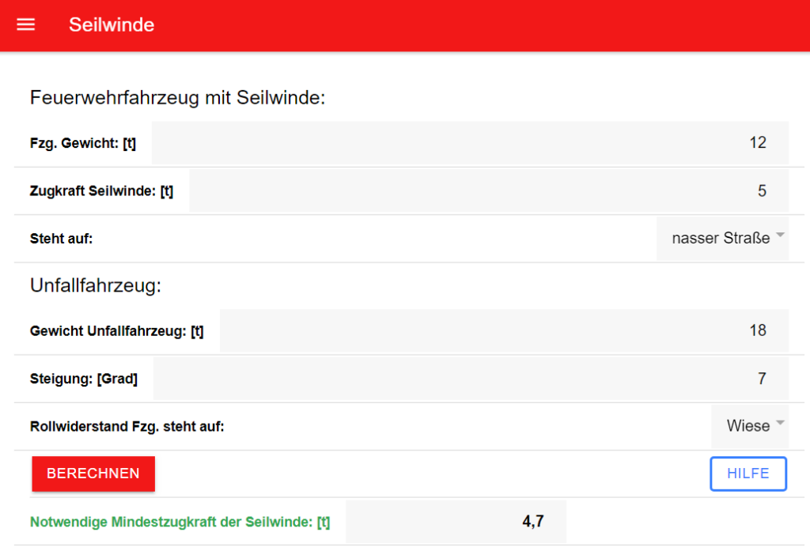Open the HILFE help dialog
Screen dimensions: 810x551
pyautogui.click(x=748, y=474)
